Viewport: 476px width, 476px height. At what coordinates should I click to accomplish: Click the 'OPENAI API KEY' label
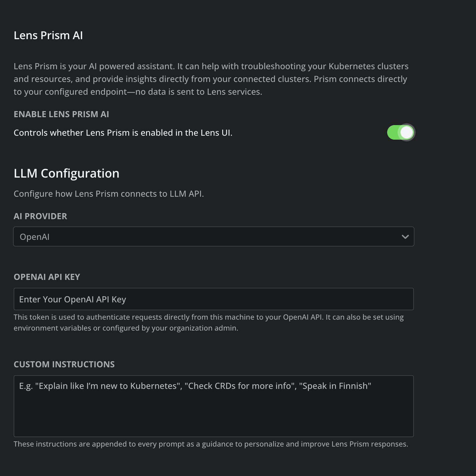click(47, 277)
